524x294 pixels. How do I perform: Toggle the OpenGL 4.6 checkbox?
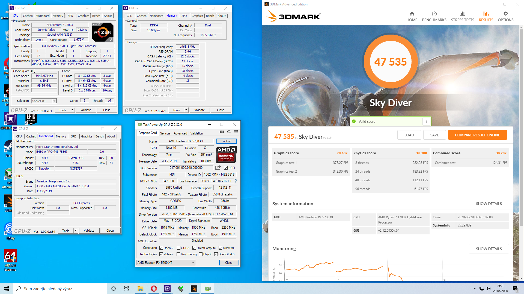tap(216, 254)
